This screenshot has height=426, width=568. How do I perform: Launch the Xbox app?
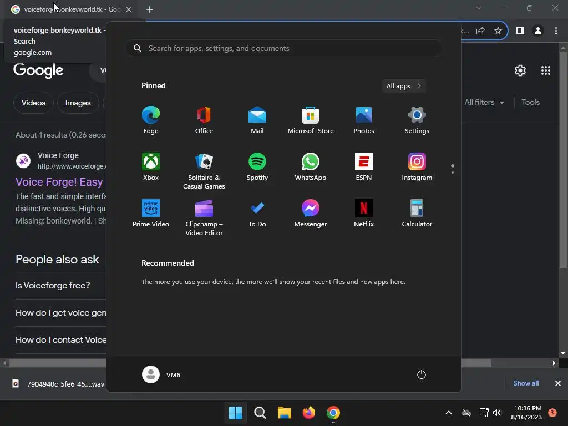click(151, 166)
